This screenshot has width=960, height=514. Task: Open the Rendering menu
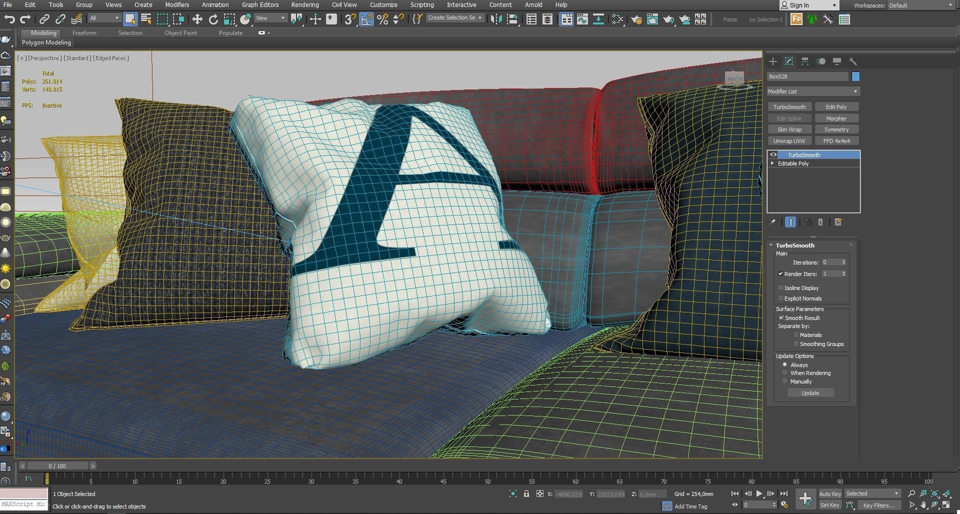[305, 5]
